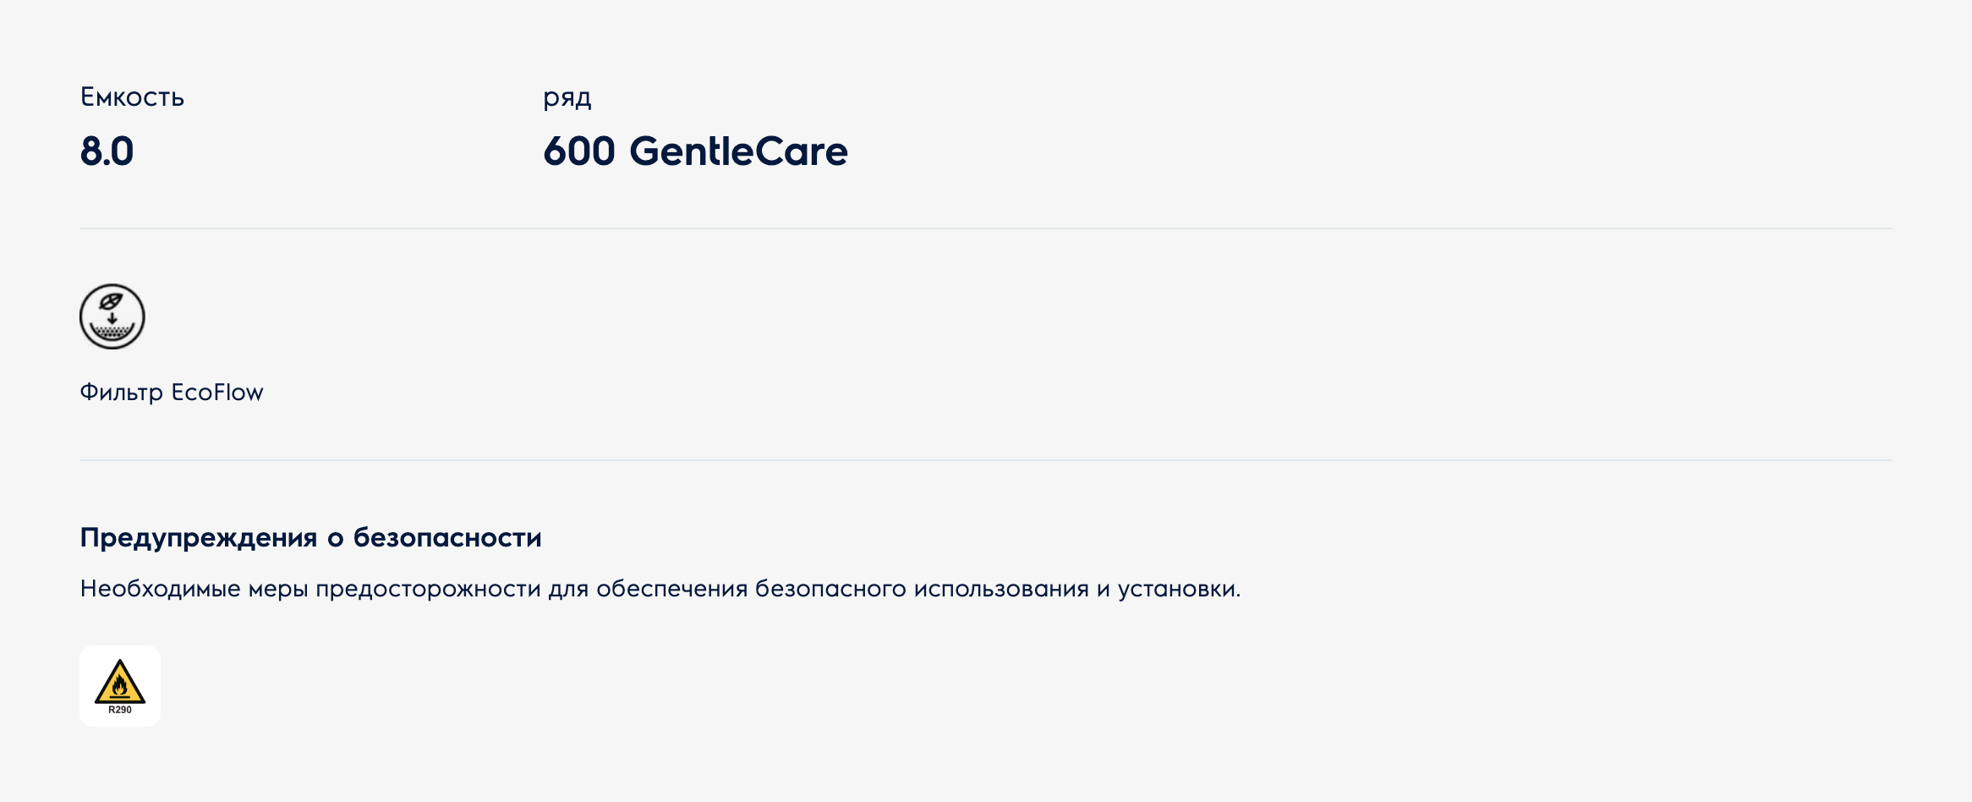Click the "ряд" label
The image size is (1972, 802).
567,98
